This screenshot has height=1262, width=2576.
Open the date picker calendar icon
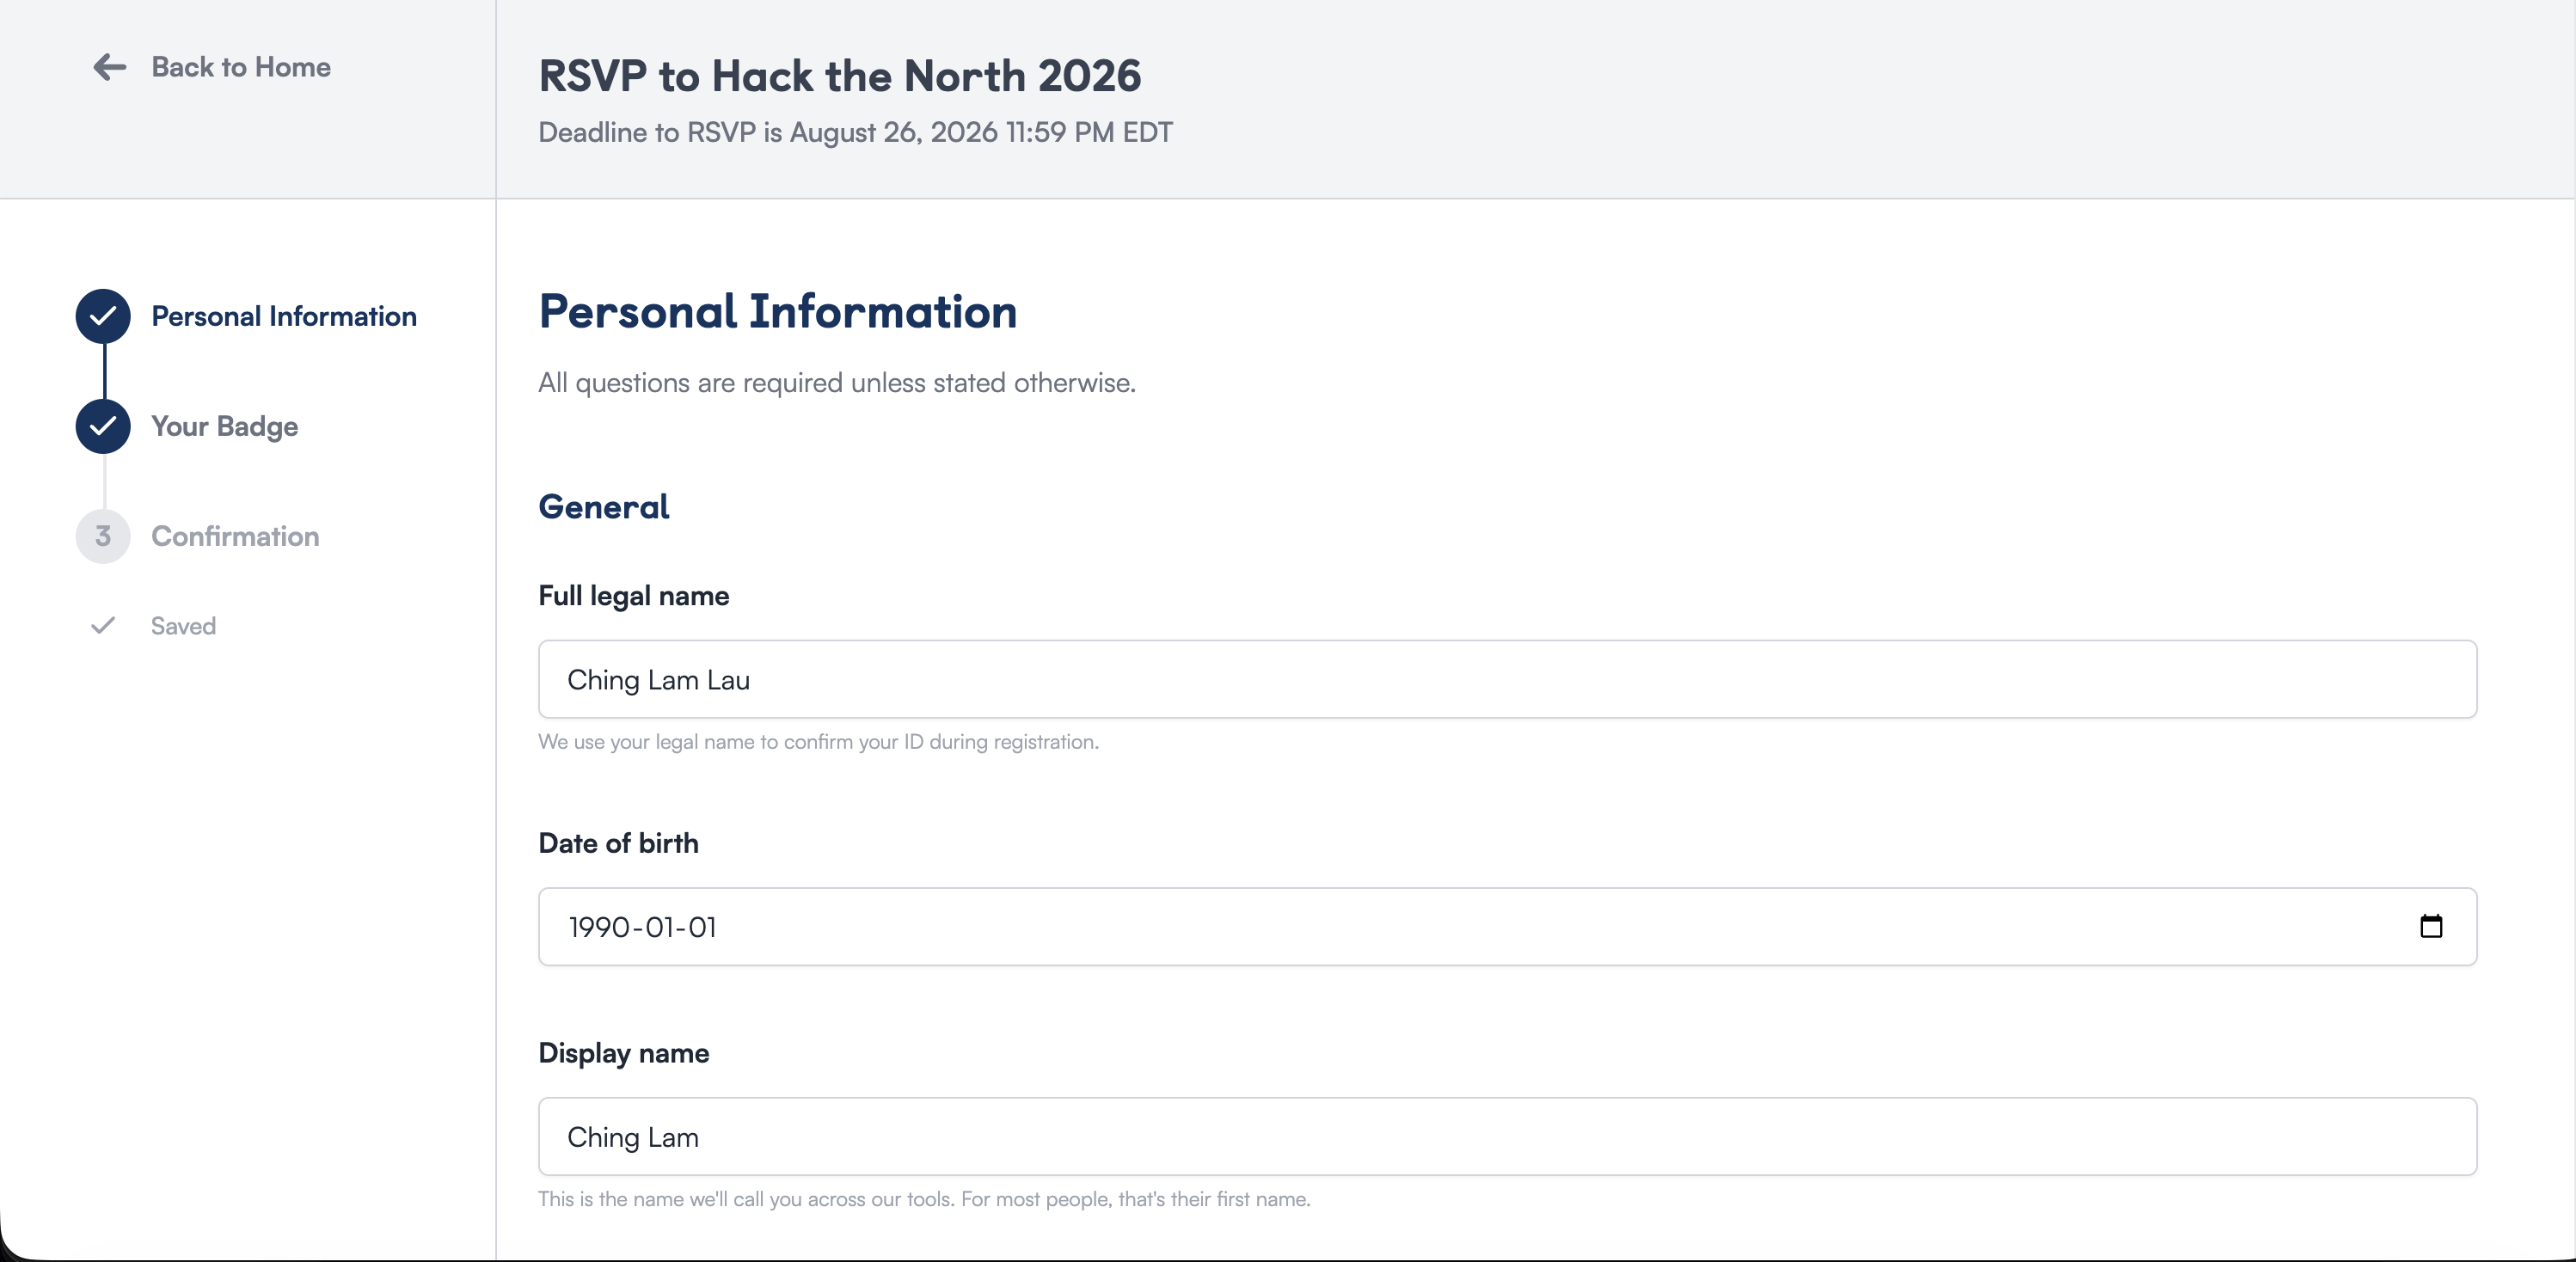pos(2431,927)
